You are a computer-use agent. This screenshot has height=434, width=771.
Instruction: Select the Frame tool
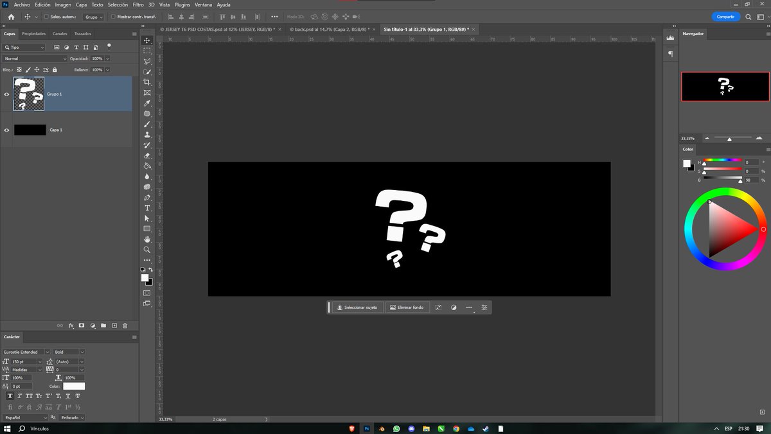pyautogui.click(x=147, y=92)
